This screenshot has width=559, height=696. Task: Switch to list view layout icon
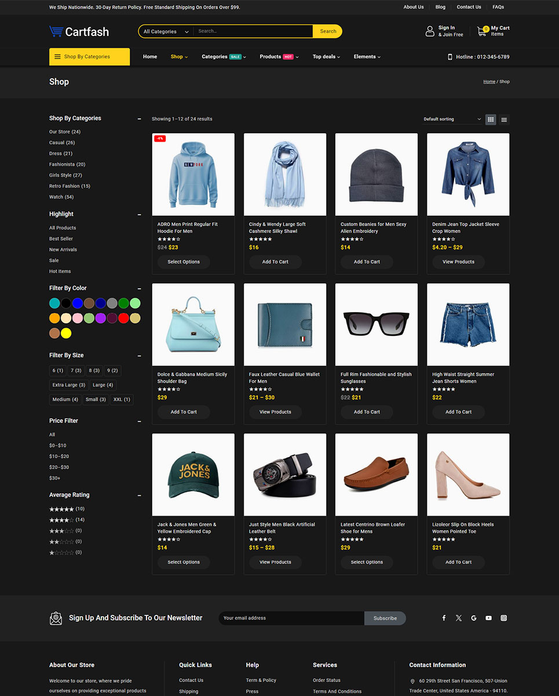504,119
